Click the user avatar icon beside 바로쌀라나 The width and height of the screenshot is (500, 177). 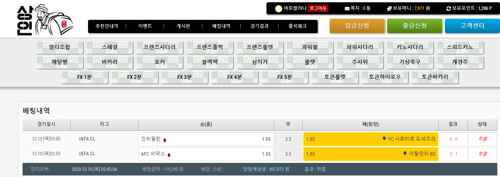pos(278,8)
